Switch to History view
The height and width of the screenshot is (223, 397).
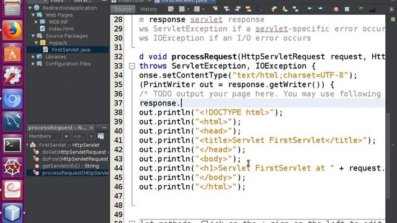tap(149, 9)
